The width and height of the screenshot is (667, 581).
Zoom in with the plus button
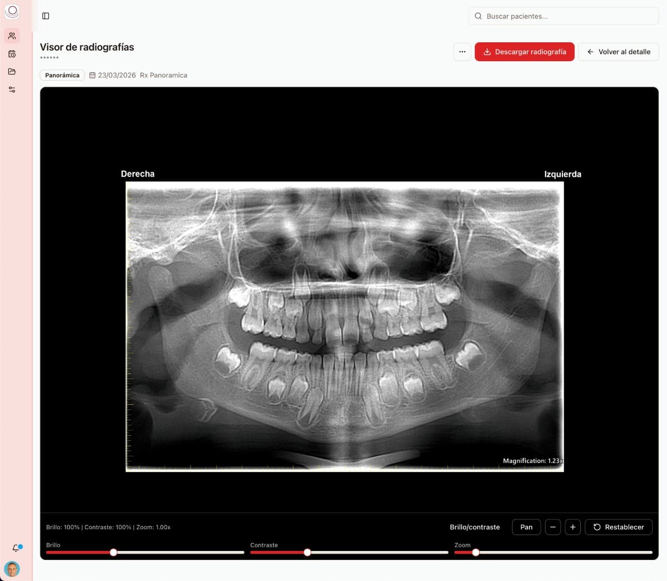tap(573, 527)
